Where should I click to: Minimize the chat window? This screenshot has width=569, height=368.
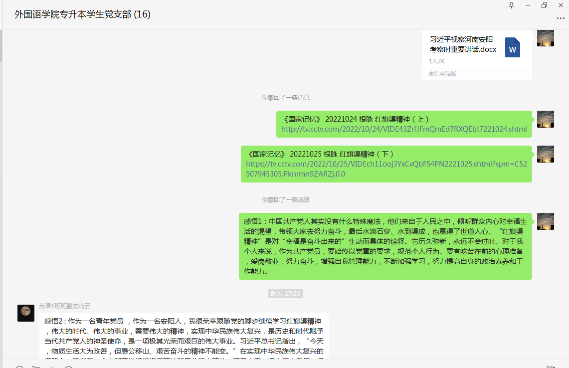point(528,5)
